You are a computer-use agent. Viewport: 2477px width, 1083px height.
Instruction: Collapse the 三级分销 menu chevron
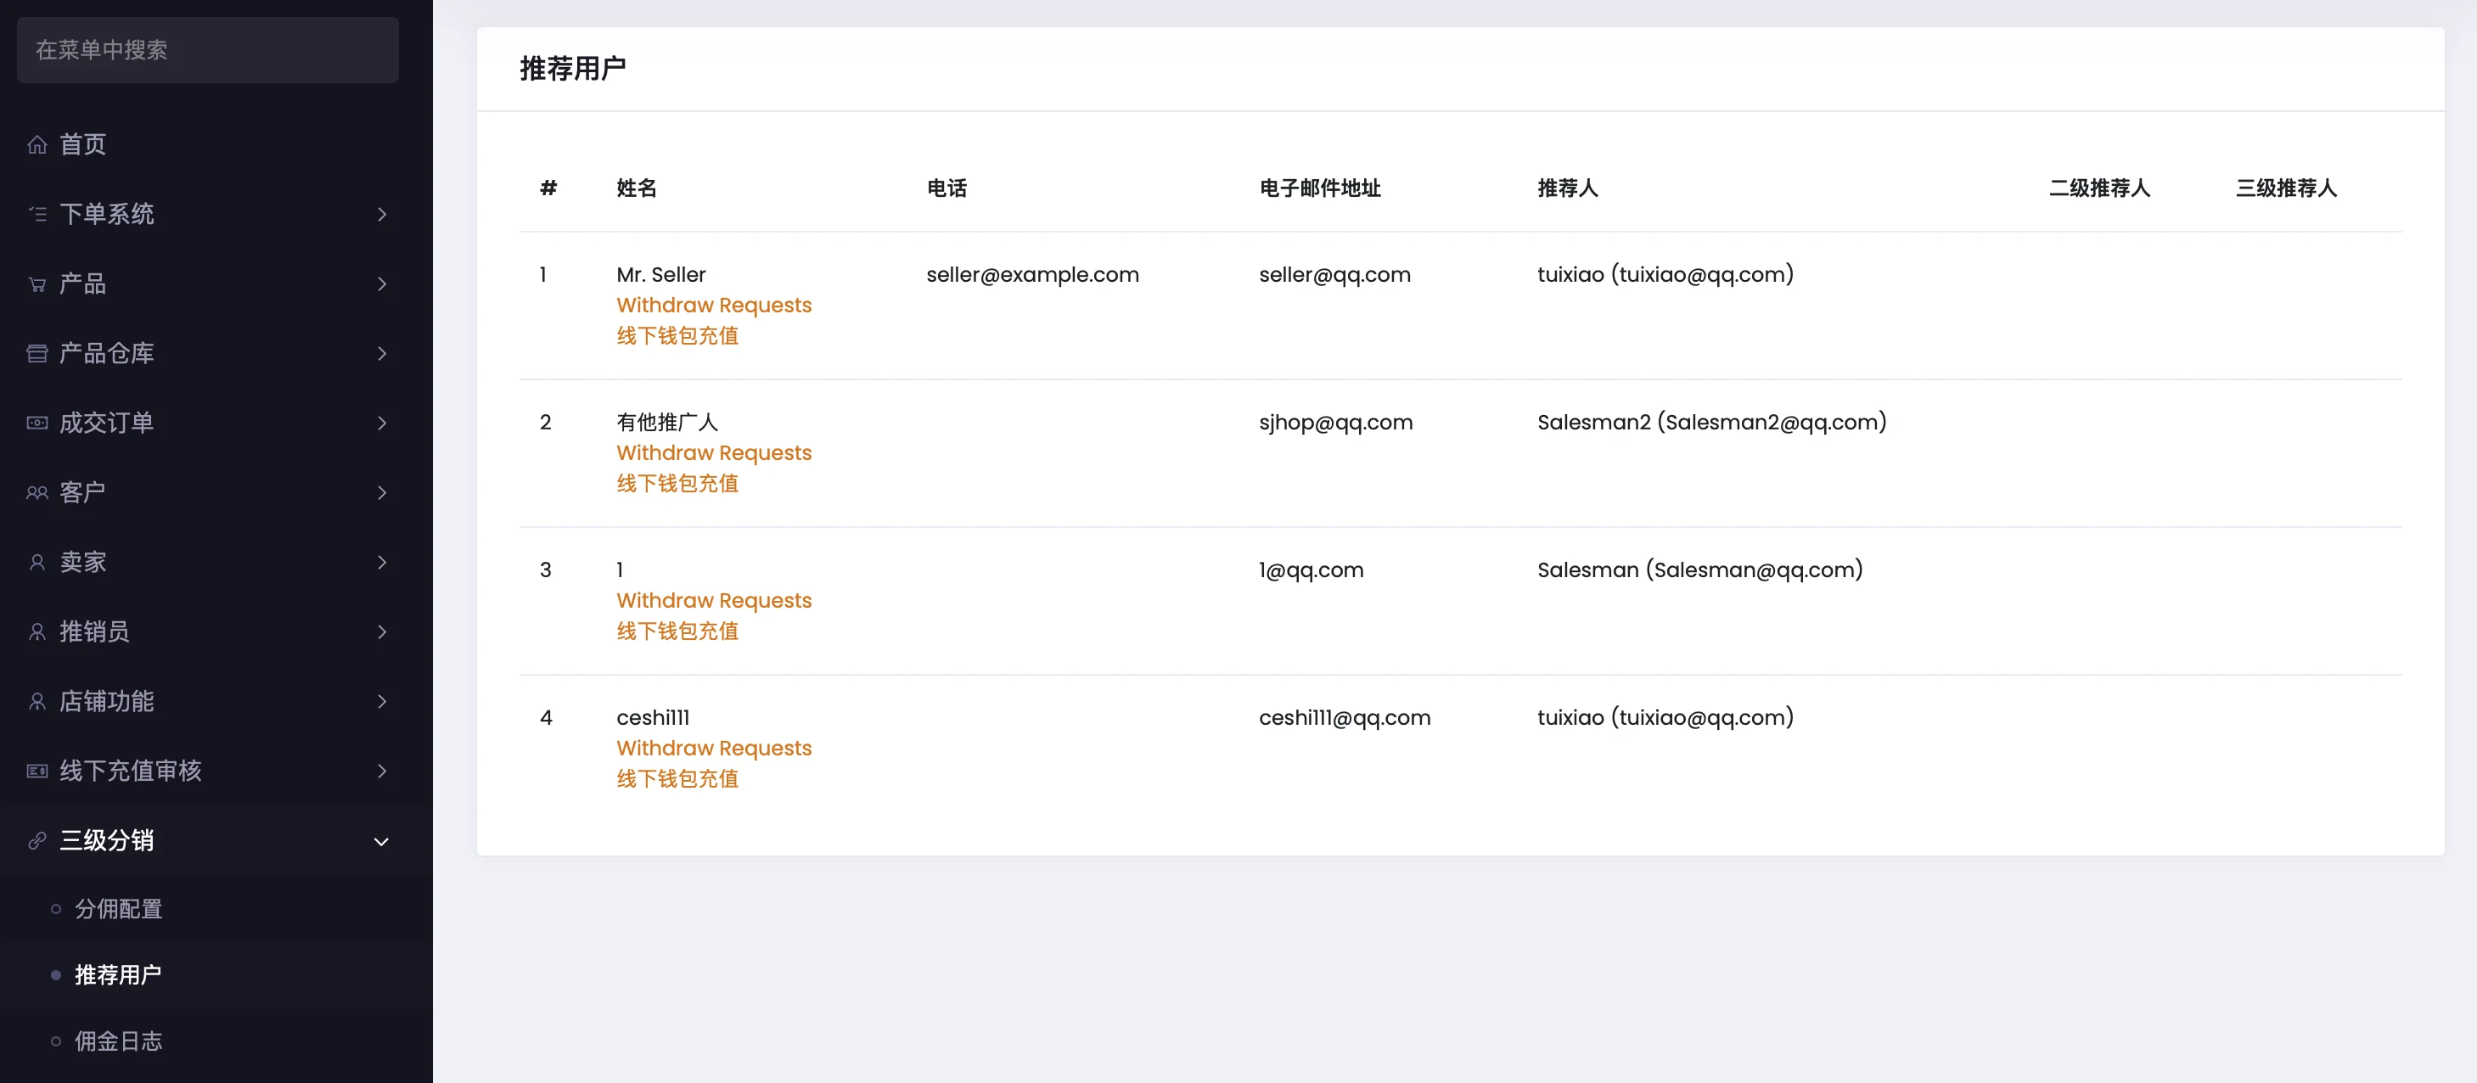click(x=382, y=842)
